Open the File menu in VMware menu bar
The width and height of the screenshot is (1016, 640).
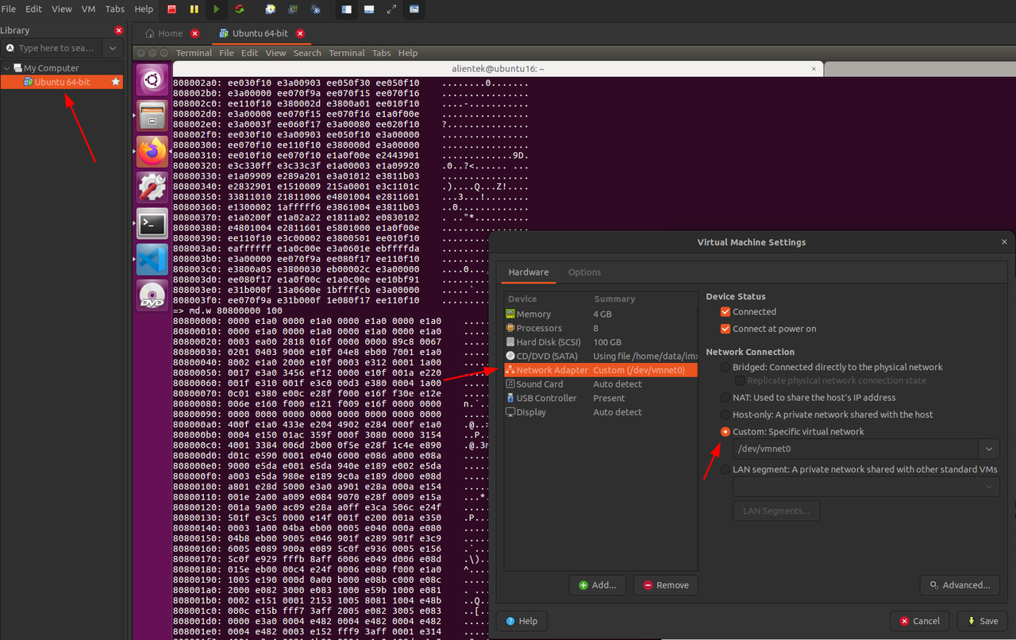(x=9, y=9)
